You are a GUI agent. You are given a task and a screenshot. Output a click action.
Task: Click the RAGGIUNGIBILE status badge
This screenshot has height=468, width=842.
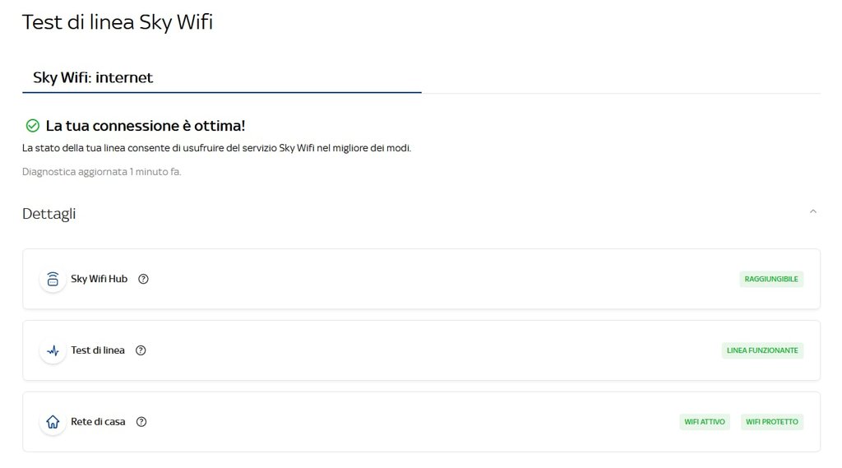click(771, 279)
